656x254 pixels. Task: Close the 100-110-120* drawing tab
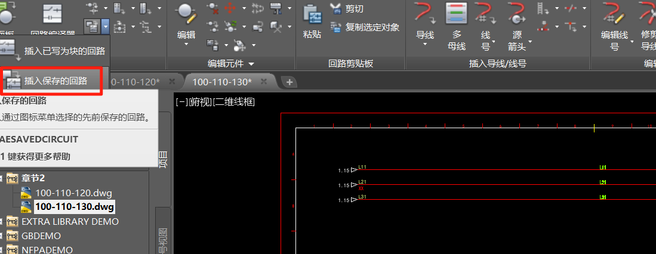tap(171, 81)
